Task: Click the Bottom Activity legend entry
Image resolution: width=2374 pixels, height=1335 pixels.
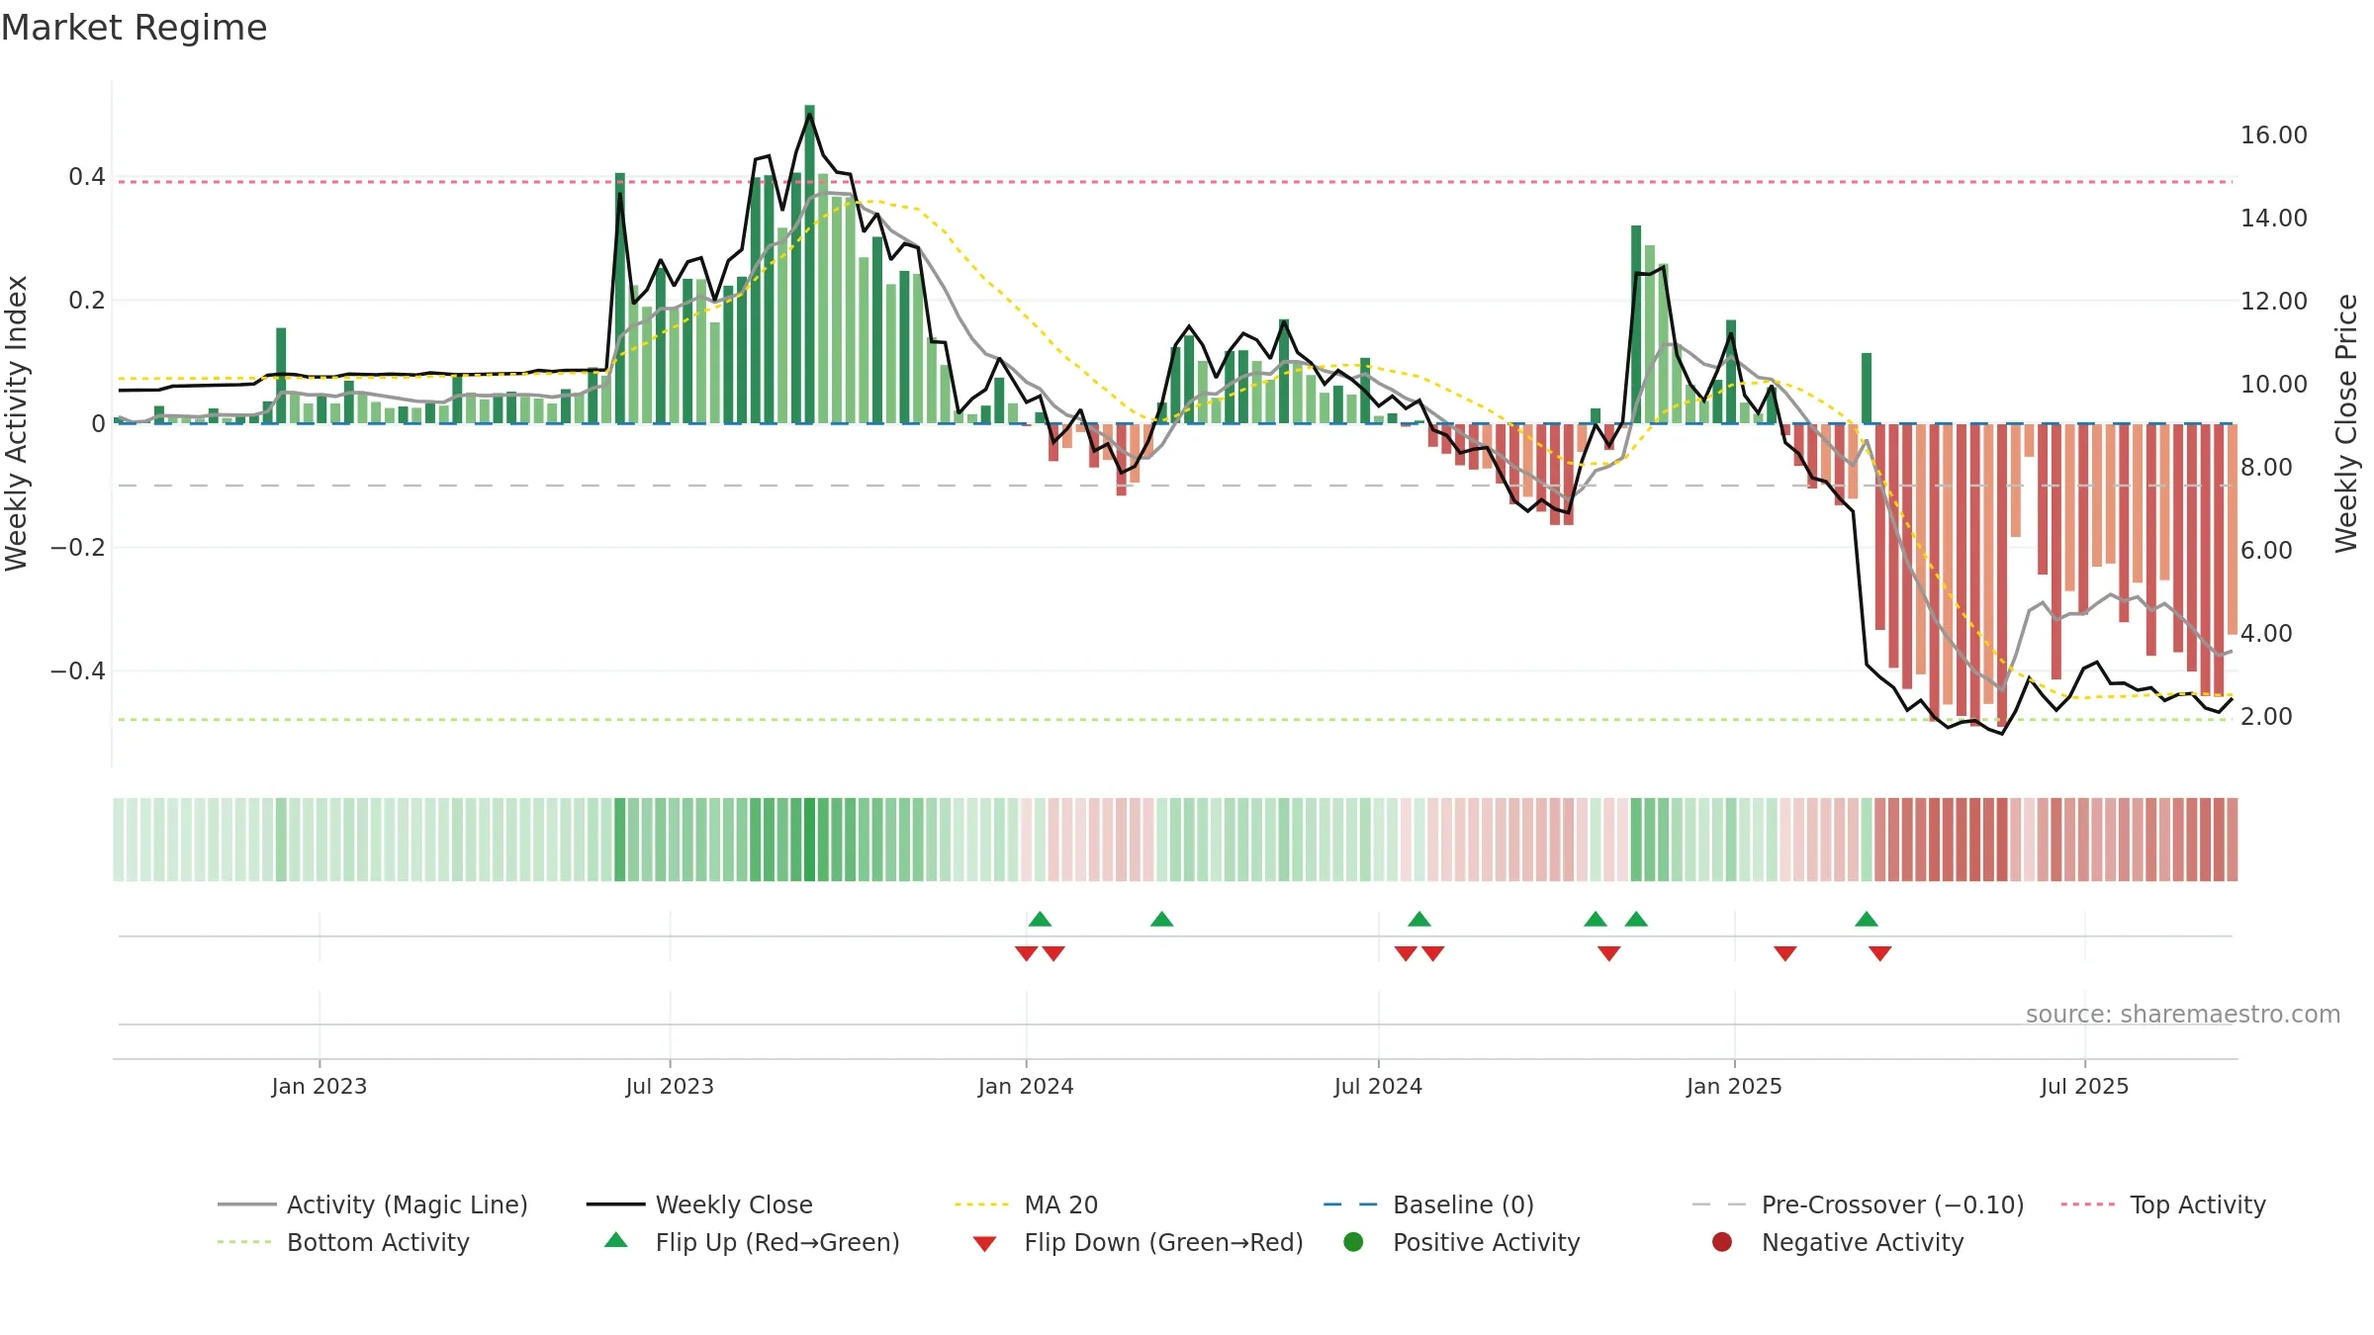Action: pos(343,1242)
